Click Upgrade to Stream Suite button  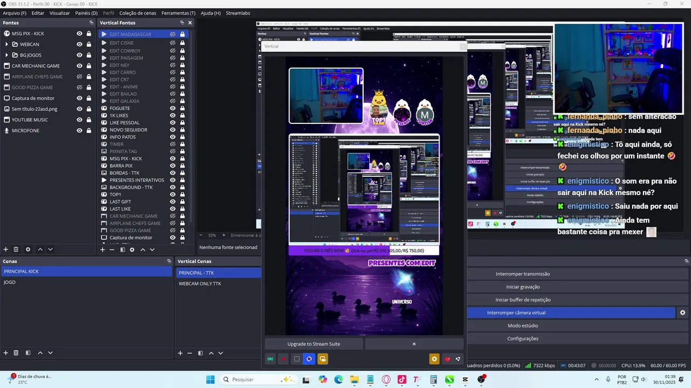point(314,344)
